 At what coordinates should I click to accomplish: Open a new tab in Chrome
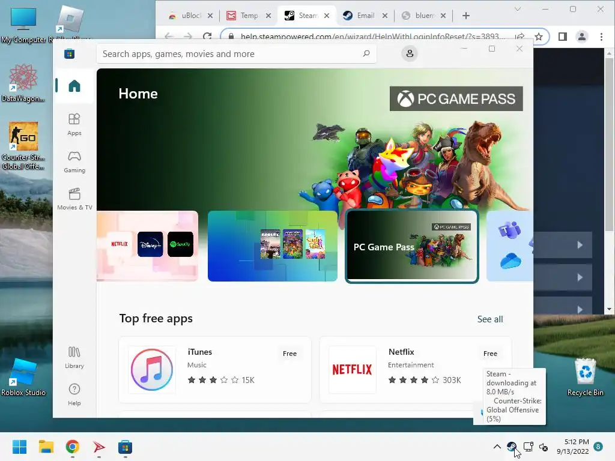coord(466,16)
